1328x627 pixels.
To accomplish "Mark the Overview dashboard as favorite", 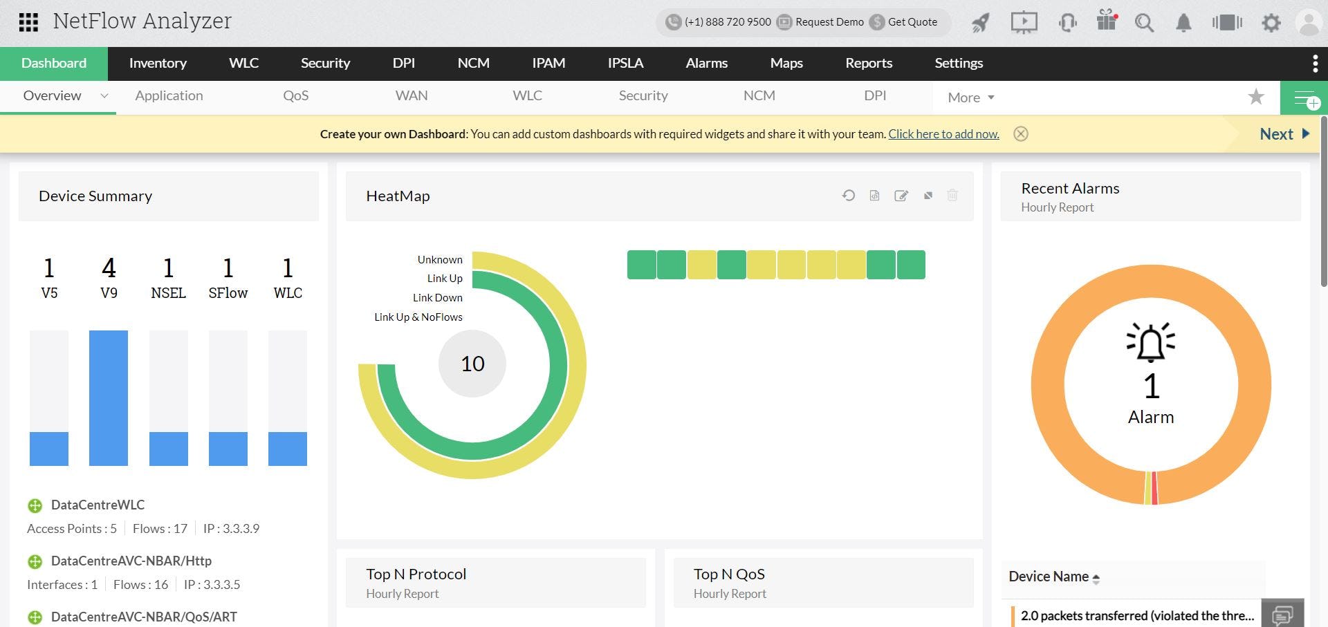I will [1257, 97].
